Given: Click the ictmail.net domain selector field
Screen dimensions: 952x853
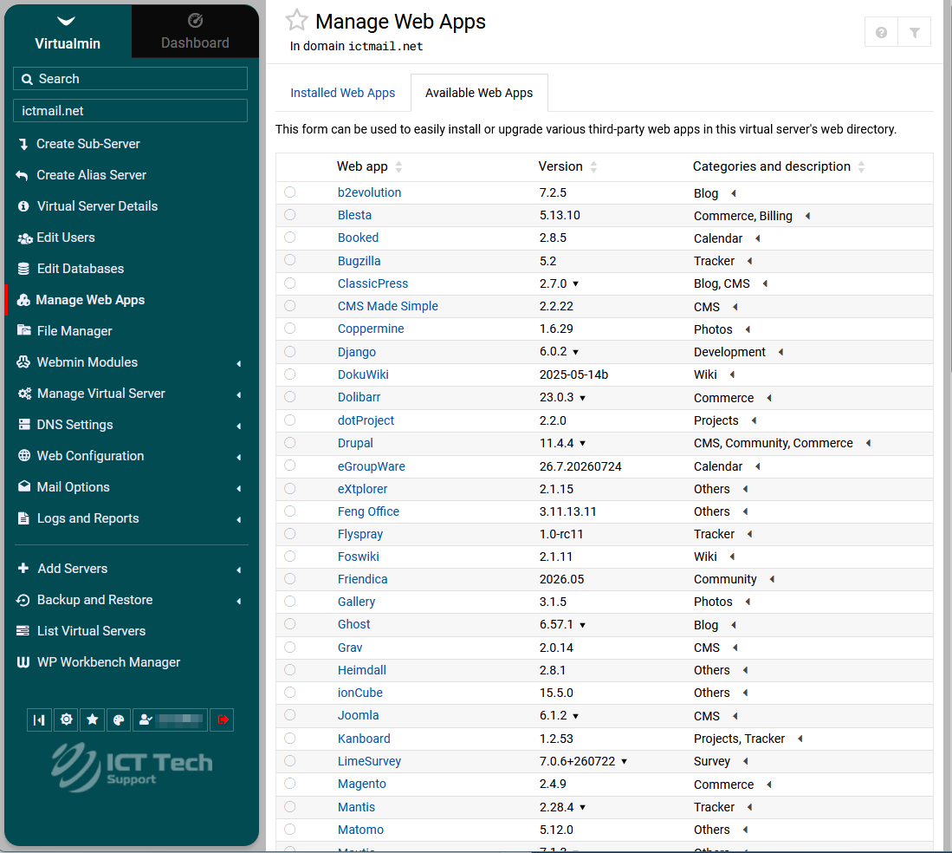Looking at the screenshot, I should (x=130, y=111).
